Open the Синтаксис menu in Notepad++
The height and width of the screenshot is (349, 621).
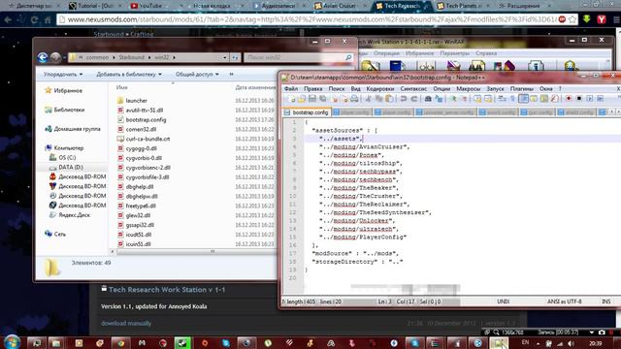pos(413,89)
